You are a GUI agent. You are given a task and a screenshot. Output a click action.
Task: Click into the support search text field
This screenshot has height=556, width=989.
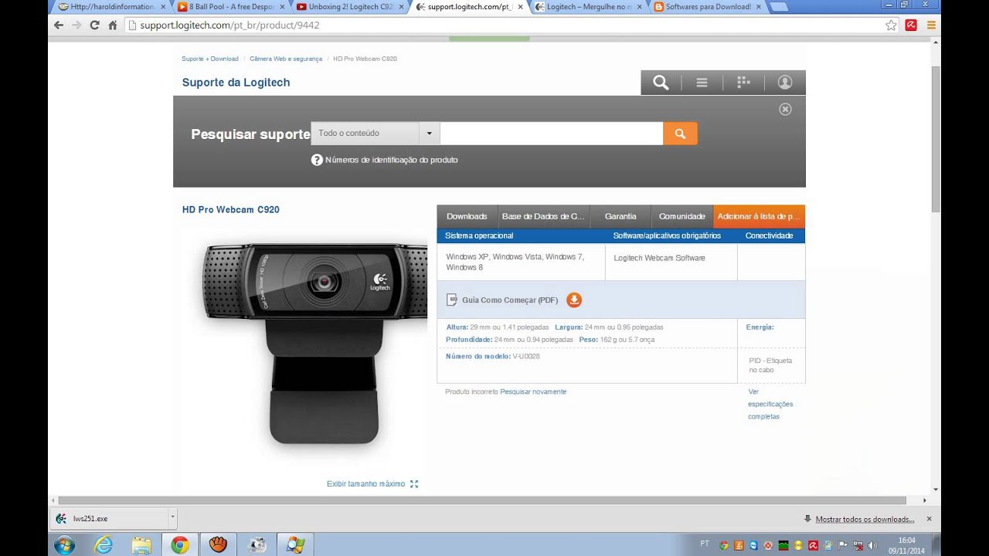click(x=552, y=134)
